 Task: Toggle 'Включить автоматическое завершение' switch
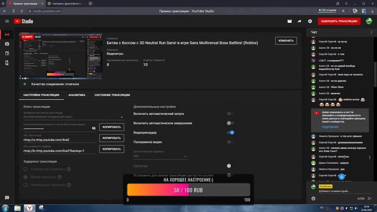(x=230, y=123)
